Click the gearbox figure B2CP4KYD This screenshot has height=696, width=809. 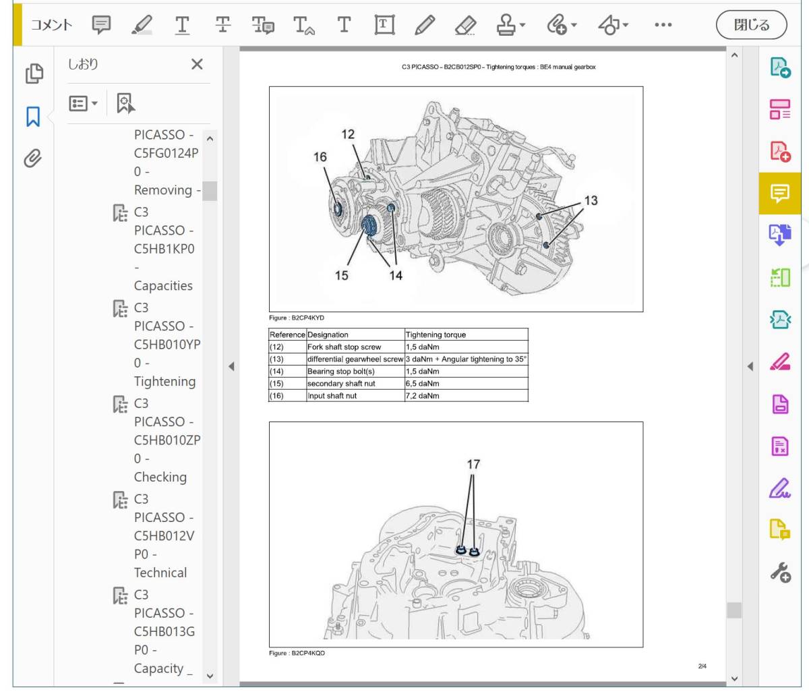456,199
